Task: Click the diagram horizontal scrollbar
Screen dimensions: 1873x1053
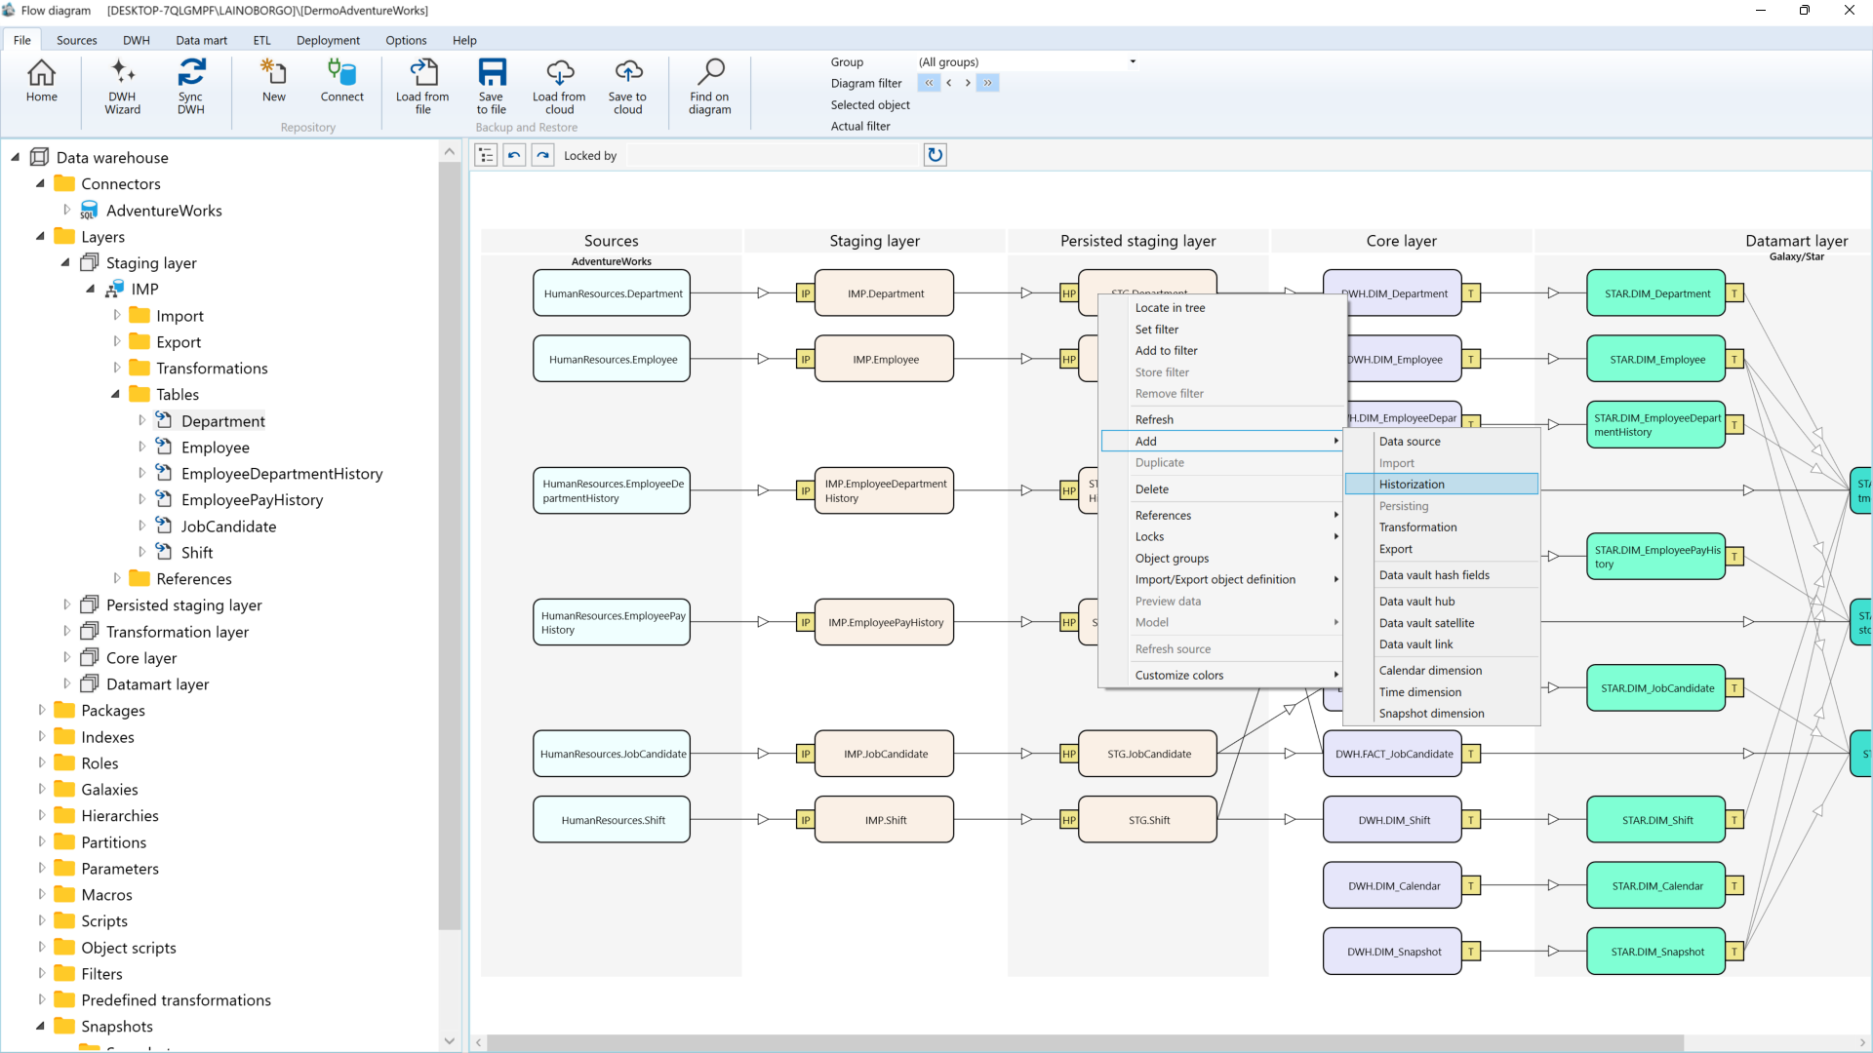Action: [x=1086, y=1042]
